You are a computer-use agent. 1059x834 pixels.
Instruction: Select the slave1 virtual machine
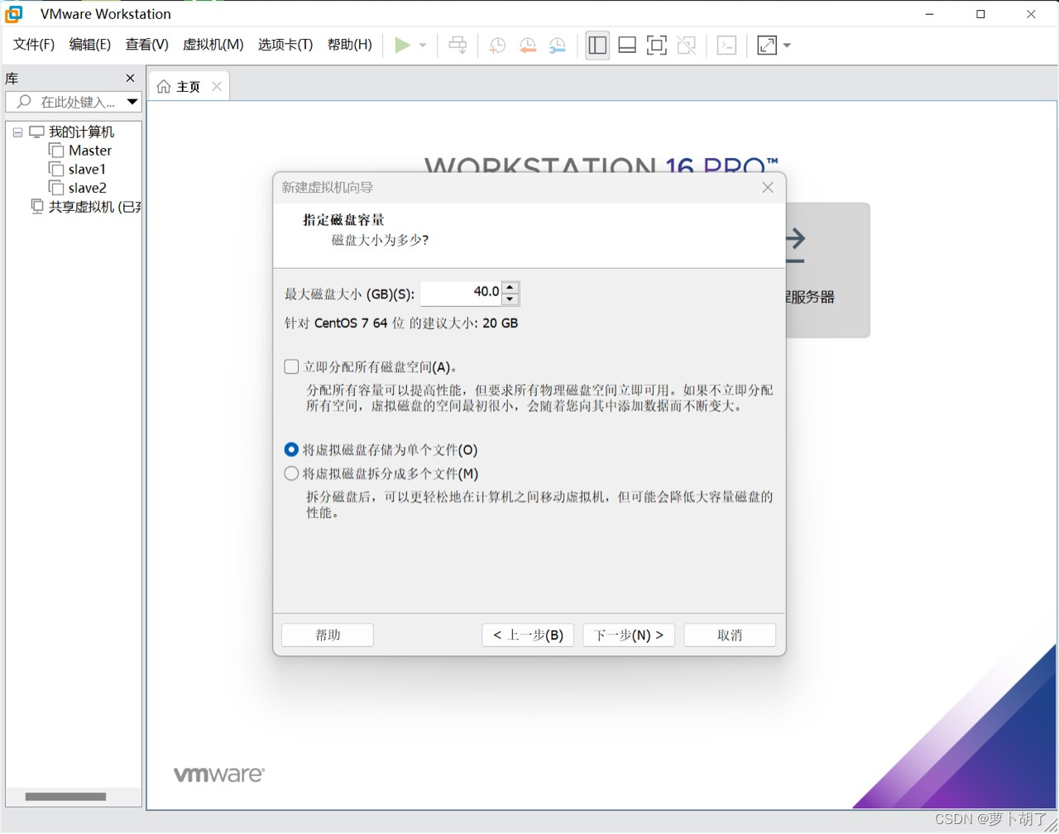[x=87, y=170]
